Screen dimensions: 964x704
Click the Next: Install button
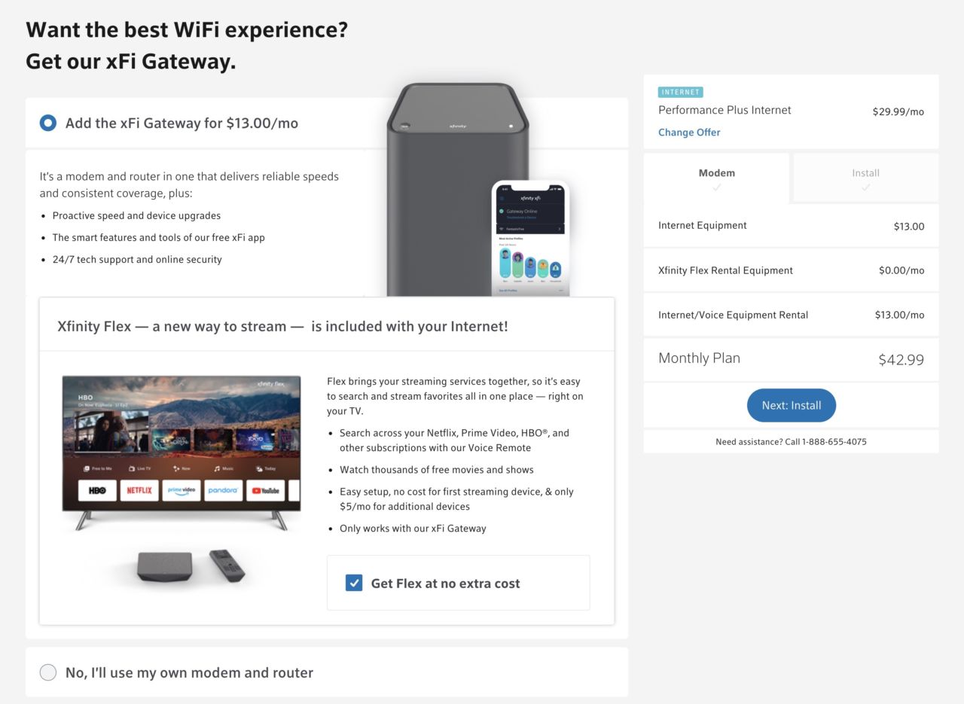791,405
